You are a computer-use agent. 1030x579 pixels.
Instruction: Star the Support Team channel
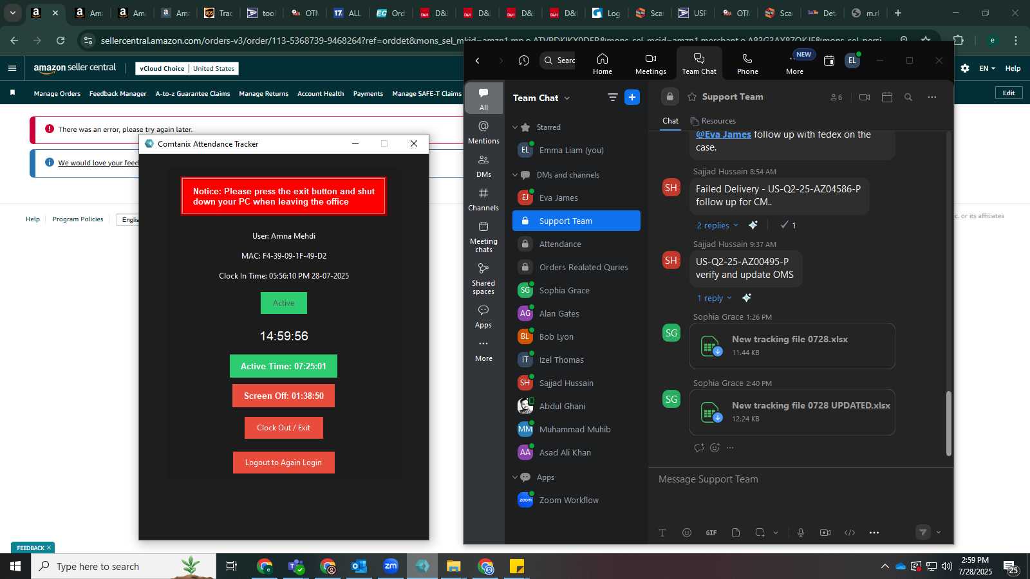point(692,97)
